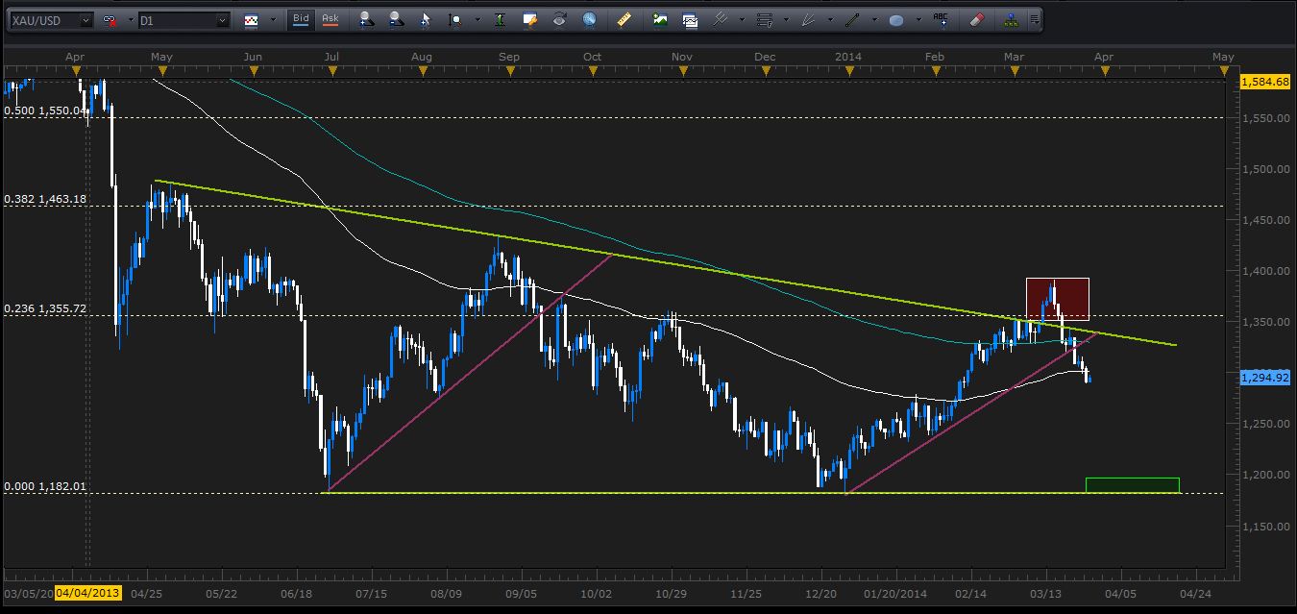Click the 07/15 date axis label
Viewport: 1297px width, 614px height.
(x=371, y=593)
